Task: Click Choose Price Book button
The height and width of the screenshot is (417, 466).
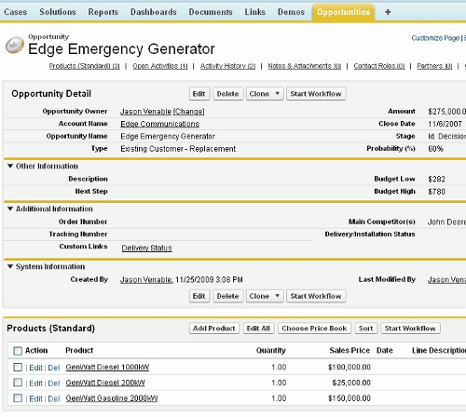Action: point(314,329)
